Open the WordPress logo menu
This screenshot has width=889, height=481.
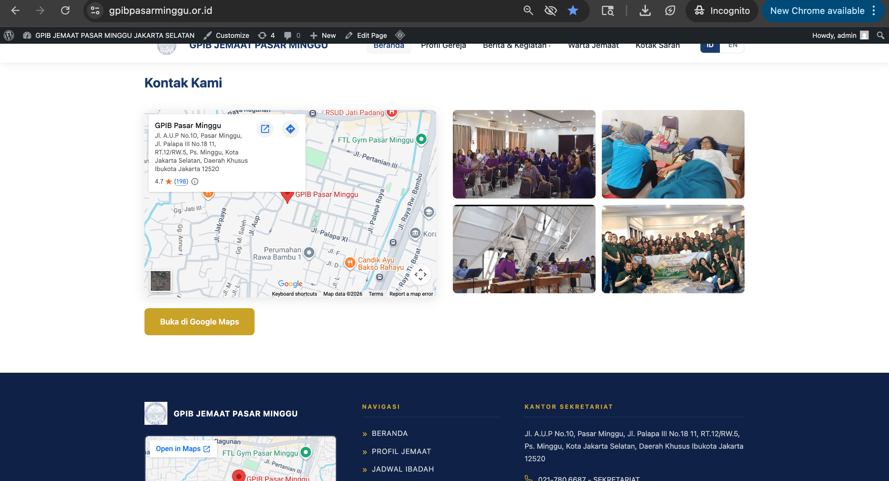click(x=9, y=35)
